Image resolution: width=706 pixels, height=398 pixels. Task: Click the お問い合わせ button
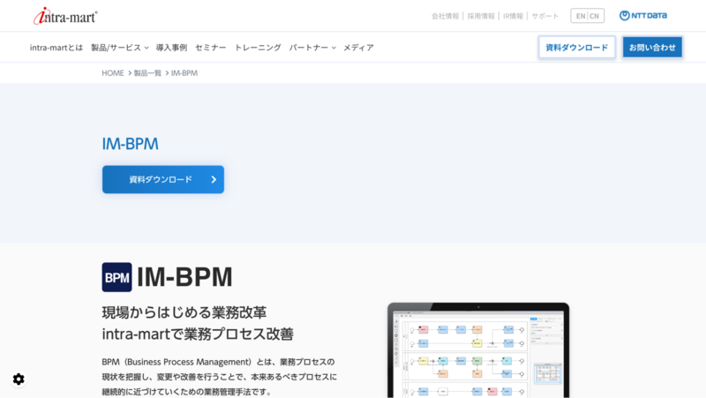[652, 48]
